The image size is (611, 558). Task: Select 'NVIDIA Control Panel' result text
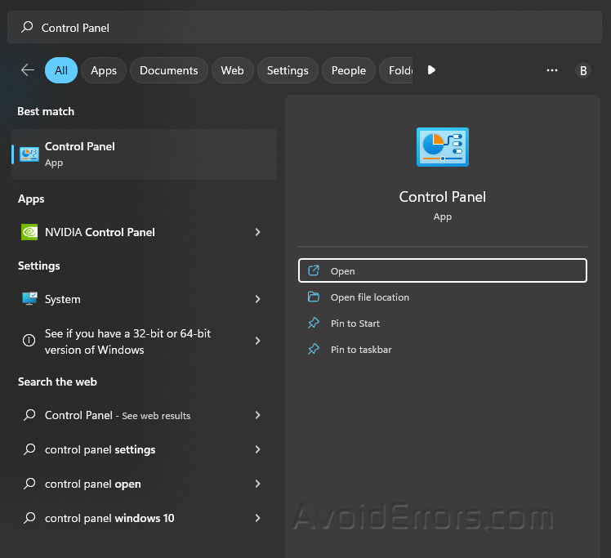pyautogui.click(x=100, y=232)
